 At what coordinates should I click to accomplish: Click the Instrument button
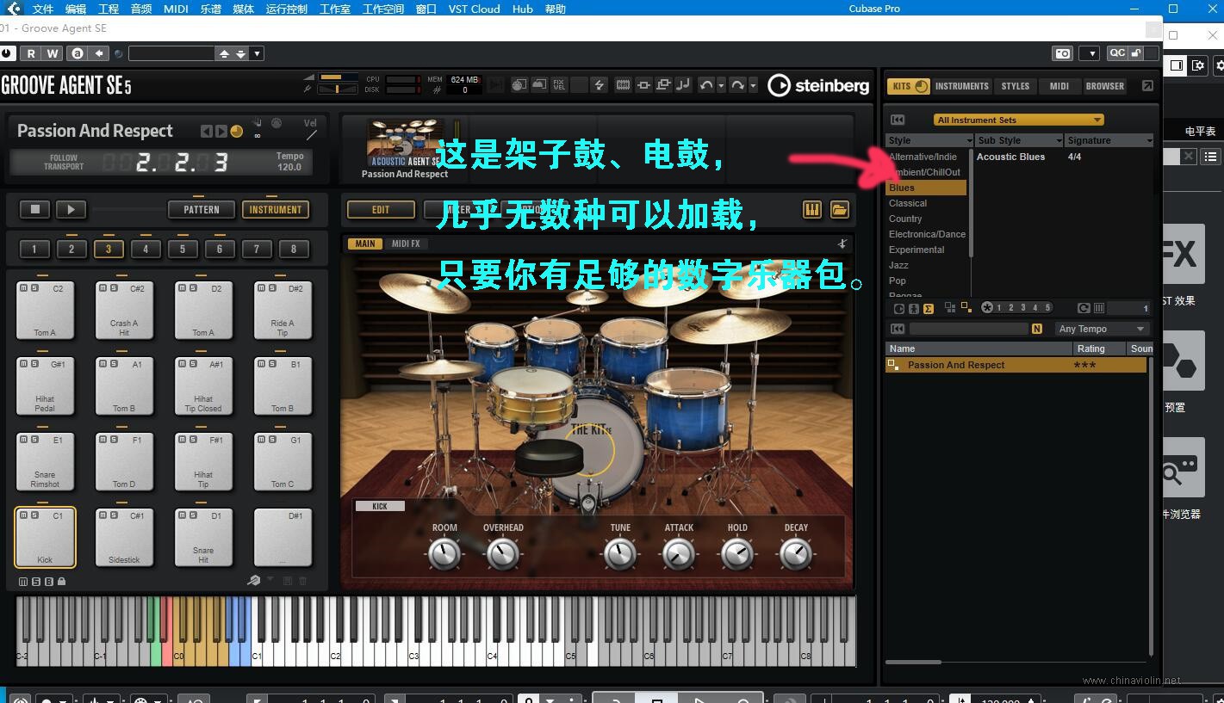click(x=276, y=209)
